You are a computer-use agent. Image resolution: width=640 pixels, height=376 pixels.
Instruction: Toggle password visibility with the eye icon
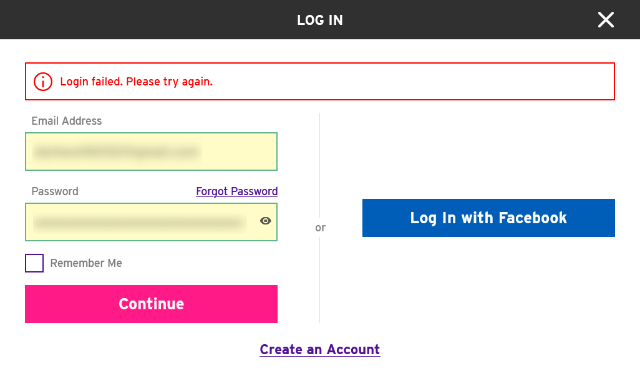click(265, 221)
